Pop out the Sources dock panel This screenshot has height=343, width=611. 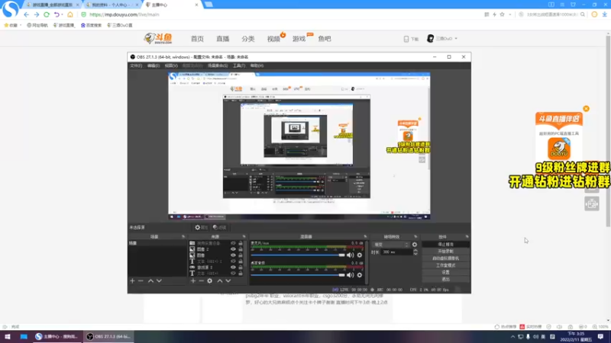(244, 236)
